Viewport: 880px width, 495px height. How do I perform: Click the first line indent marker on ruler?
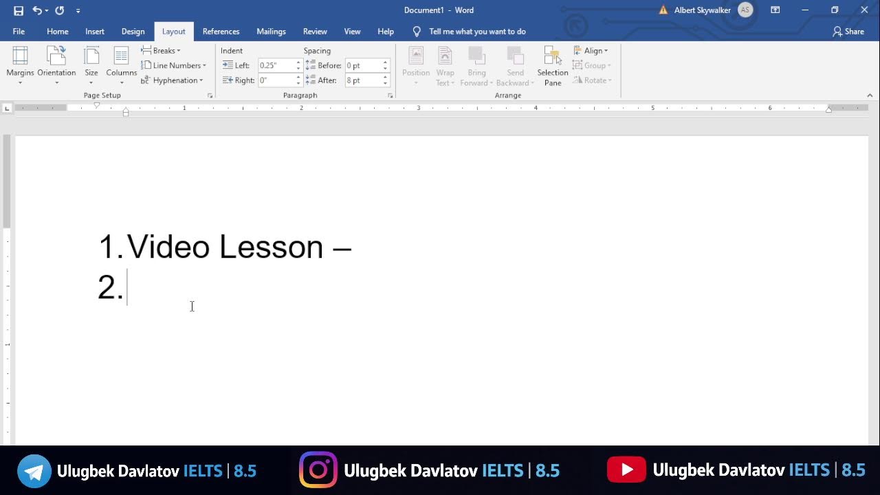tap(97, 105)
